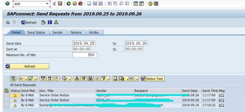This screenshot has height=112, width=245.
Task: Open the Sender tab
Action: pyautogui.click(x=58, y=32)
